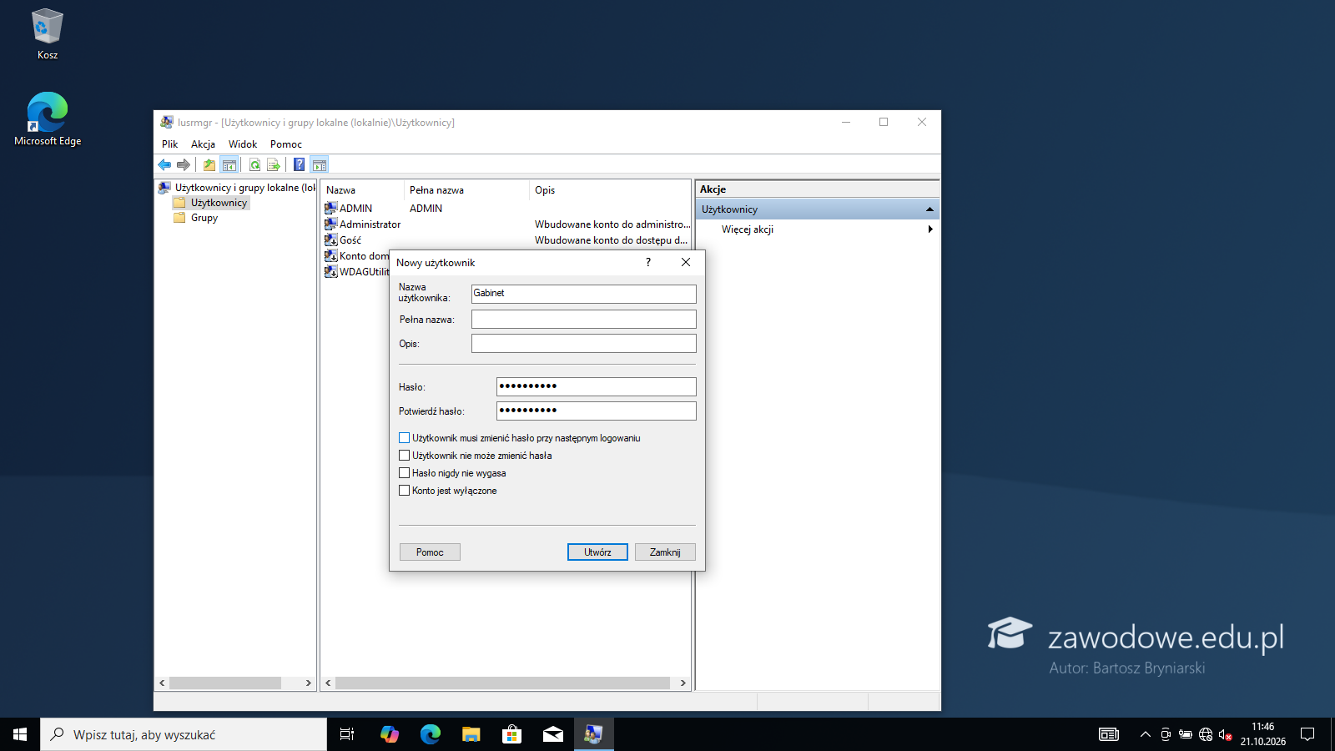The height and width of the screenshot is (751, 1335).
Task: Open Task View on the taskbar
Action: (x=347, y=734)
